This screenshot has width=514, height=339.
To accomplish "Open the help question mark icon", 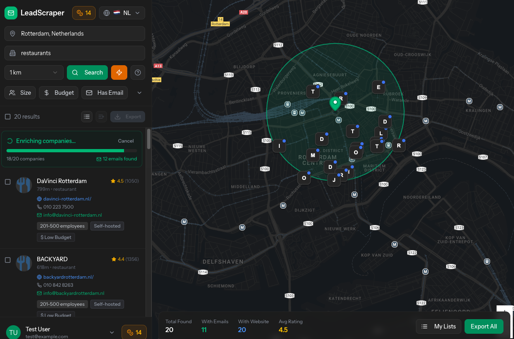I will click(x=138, y=72).
